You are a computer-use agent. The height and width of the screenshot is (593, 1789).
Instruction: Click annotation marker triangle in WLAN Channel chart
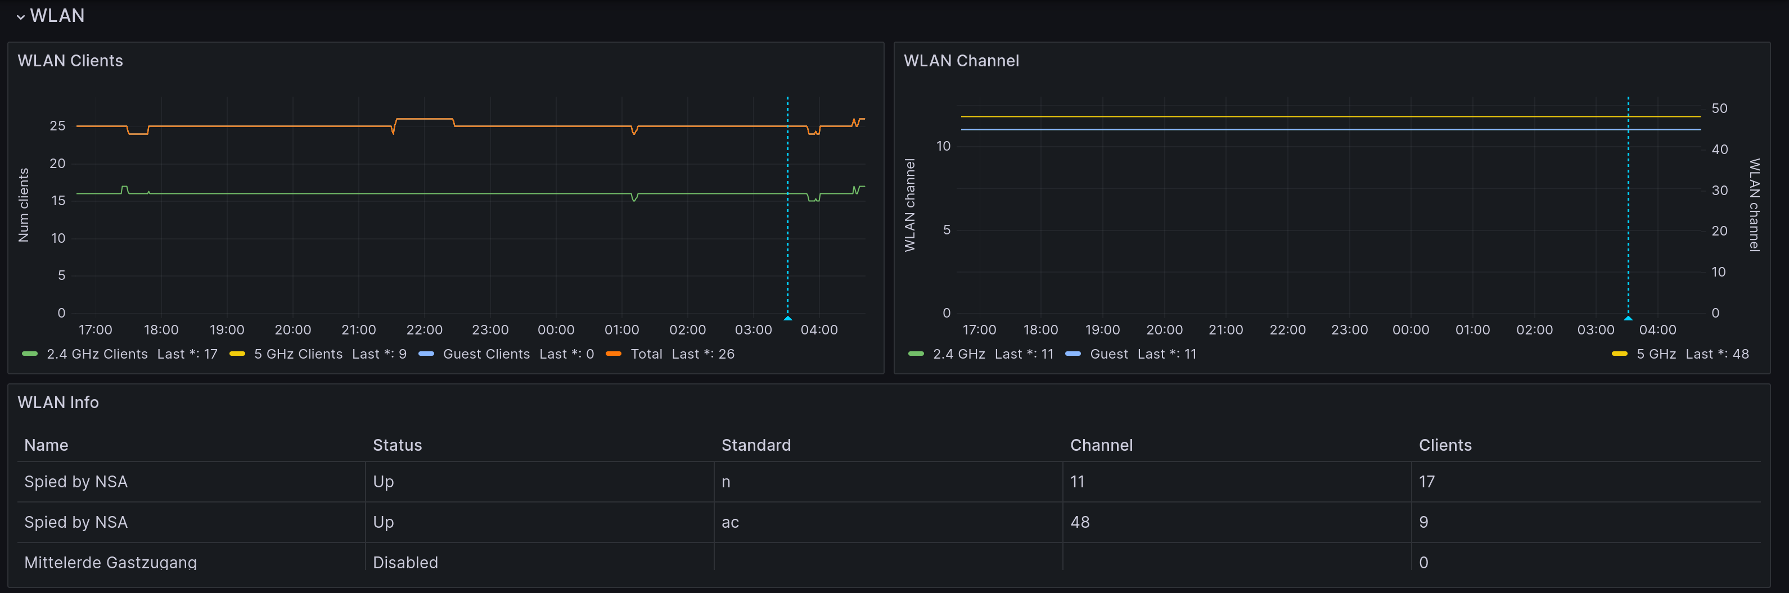1628,318
